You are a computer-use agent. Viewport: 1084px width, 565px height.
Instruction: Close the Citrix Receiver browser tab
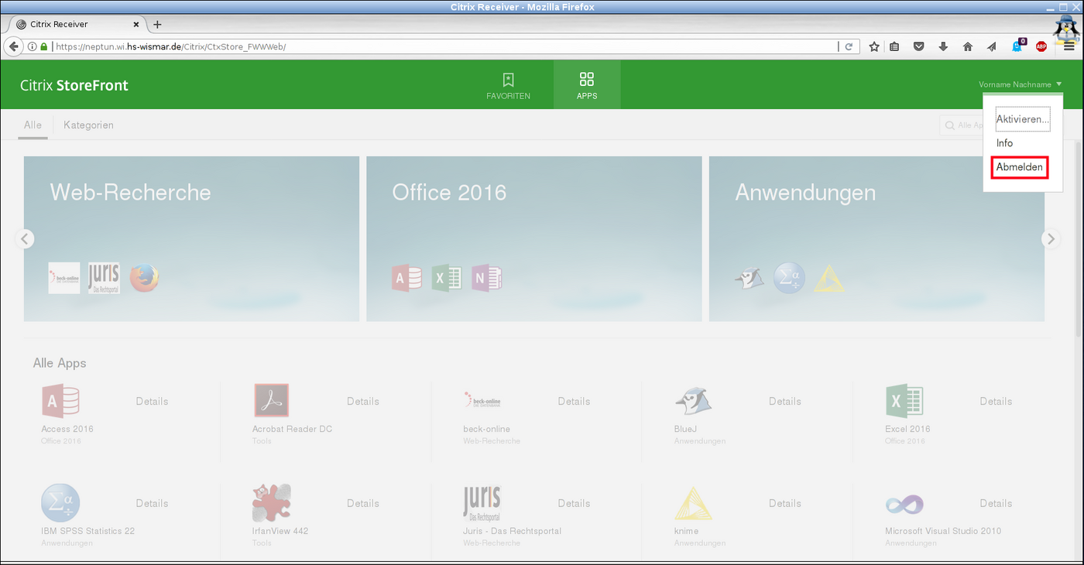[x=136, y=24]
